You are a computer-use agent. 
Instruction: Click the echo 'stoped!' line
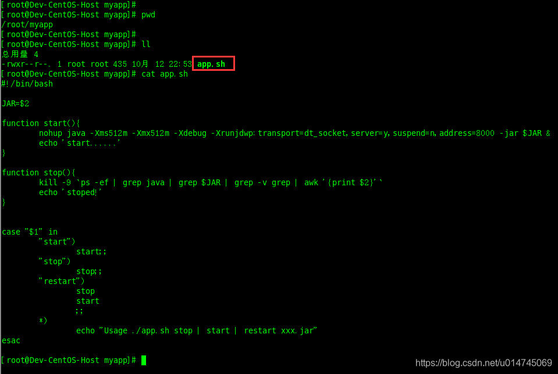pyautogui.click(x=70, y=192)
